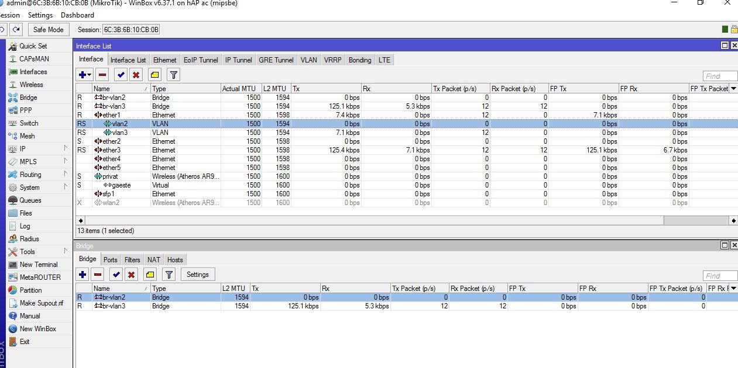This screenshot has width=738, height=368.
Task: Open Wireless in the sidebar
Action: pyautogui.click(x=31, y=85)
